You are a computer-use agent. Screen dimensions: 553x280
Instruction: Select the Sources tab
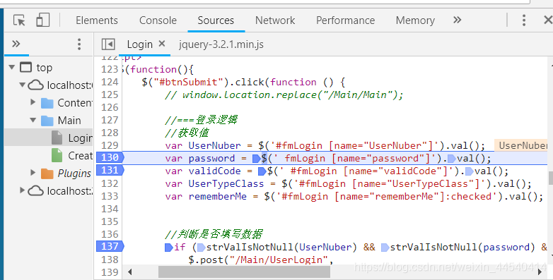tap(216, 20)
